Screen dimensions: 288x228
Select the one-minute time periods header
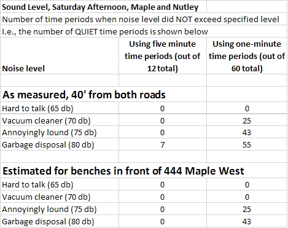pyautogui.click(x=247, y=56)
